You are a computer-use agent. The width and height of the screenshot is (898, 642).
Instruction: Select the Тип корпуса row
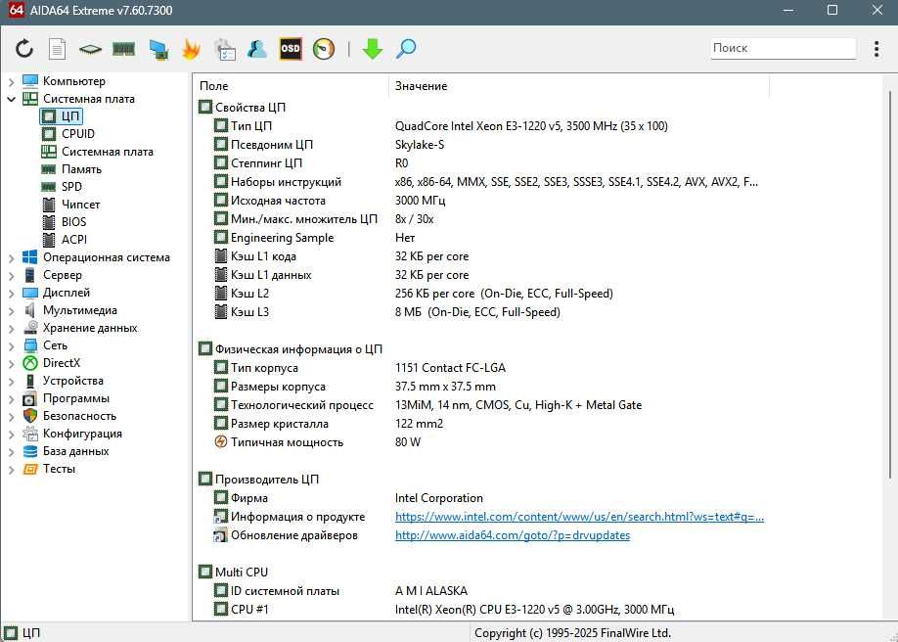click(x=481, y=368)
